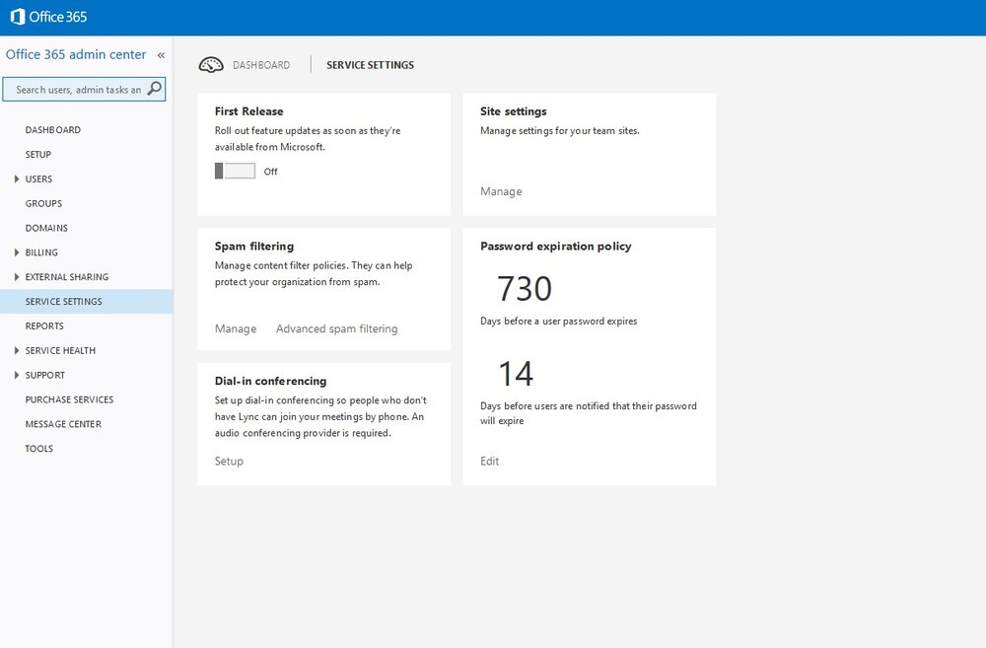Click the BILLING navigation label
The image size is (986, 648).
pyautogui.click(x=41, y=252)
